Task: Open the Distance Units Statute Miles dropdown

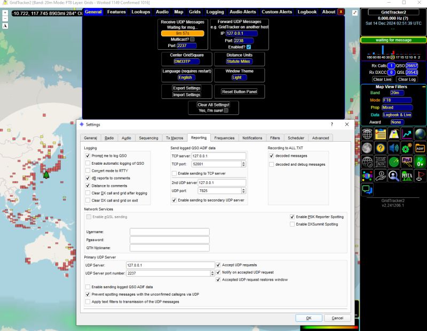Action: click(239, 61)
